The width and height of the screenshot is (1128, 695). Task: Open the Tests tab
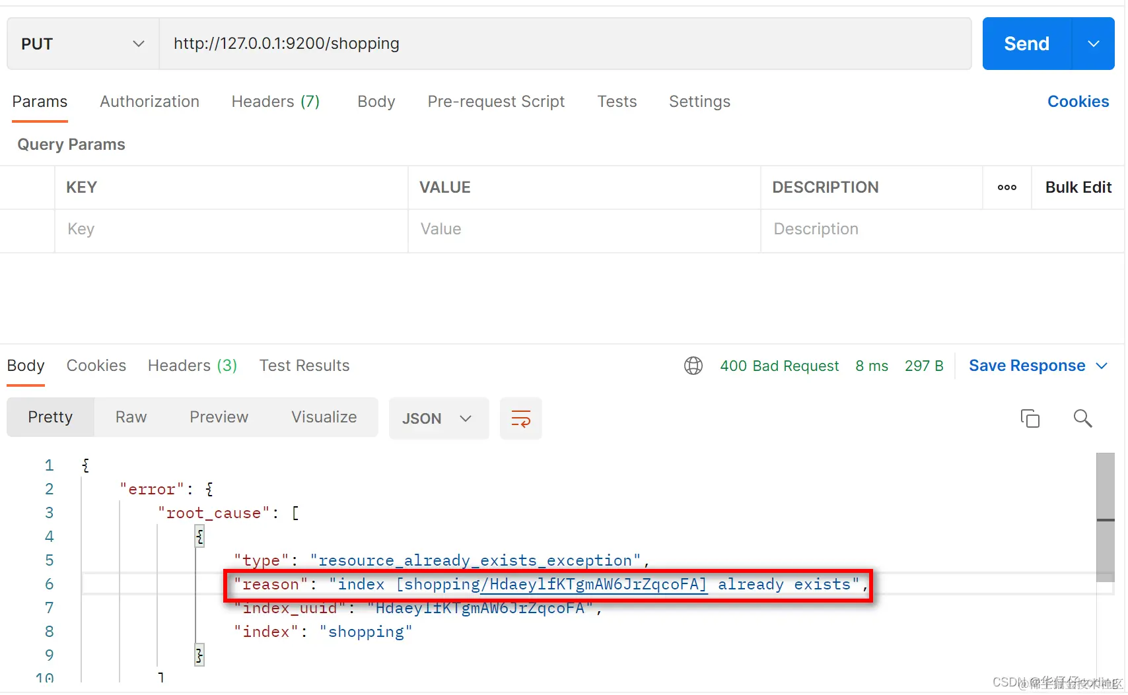pyautogui.click(x=617, y=102)
